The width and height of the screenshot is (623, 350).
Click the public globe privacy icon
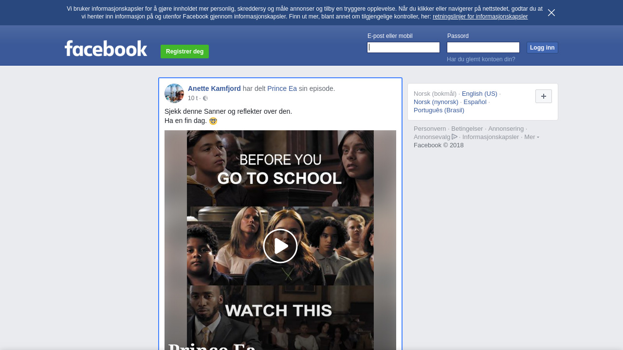(x=205, y=98)
